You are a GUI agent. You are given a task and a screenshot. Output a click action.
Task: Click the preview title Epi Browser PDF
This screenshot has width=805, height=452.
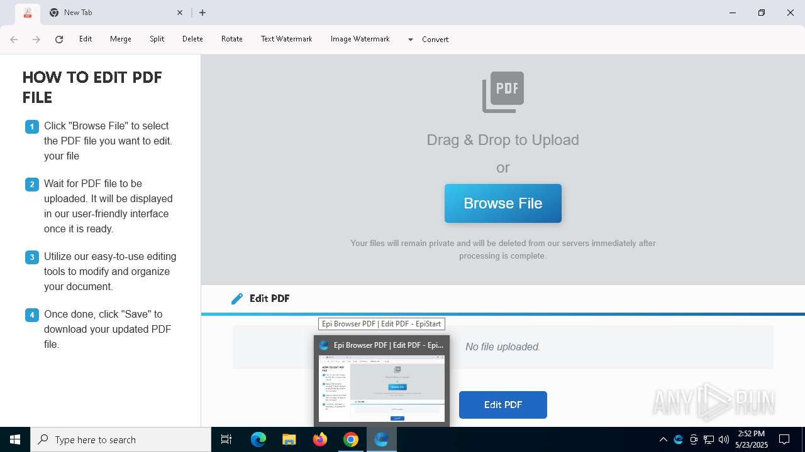pyautogui.click(x=389, y=345)
